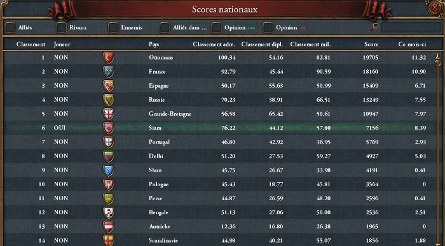Toggle the Rivaux filter checkbox

coord(61,27)
